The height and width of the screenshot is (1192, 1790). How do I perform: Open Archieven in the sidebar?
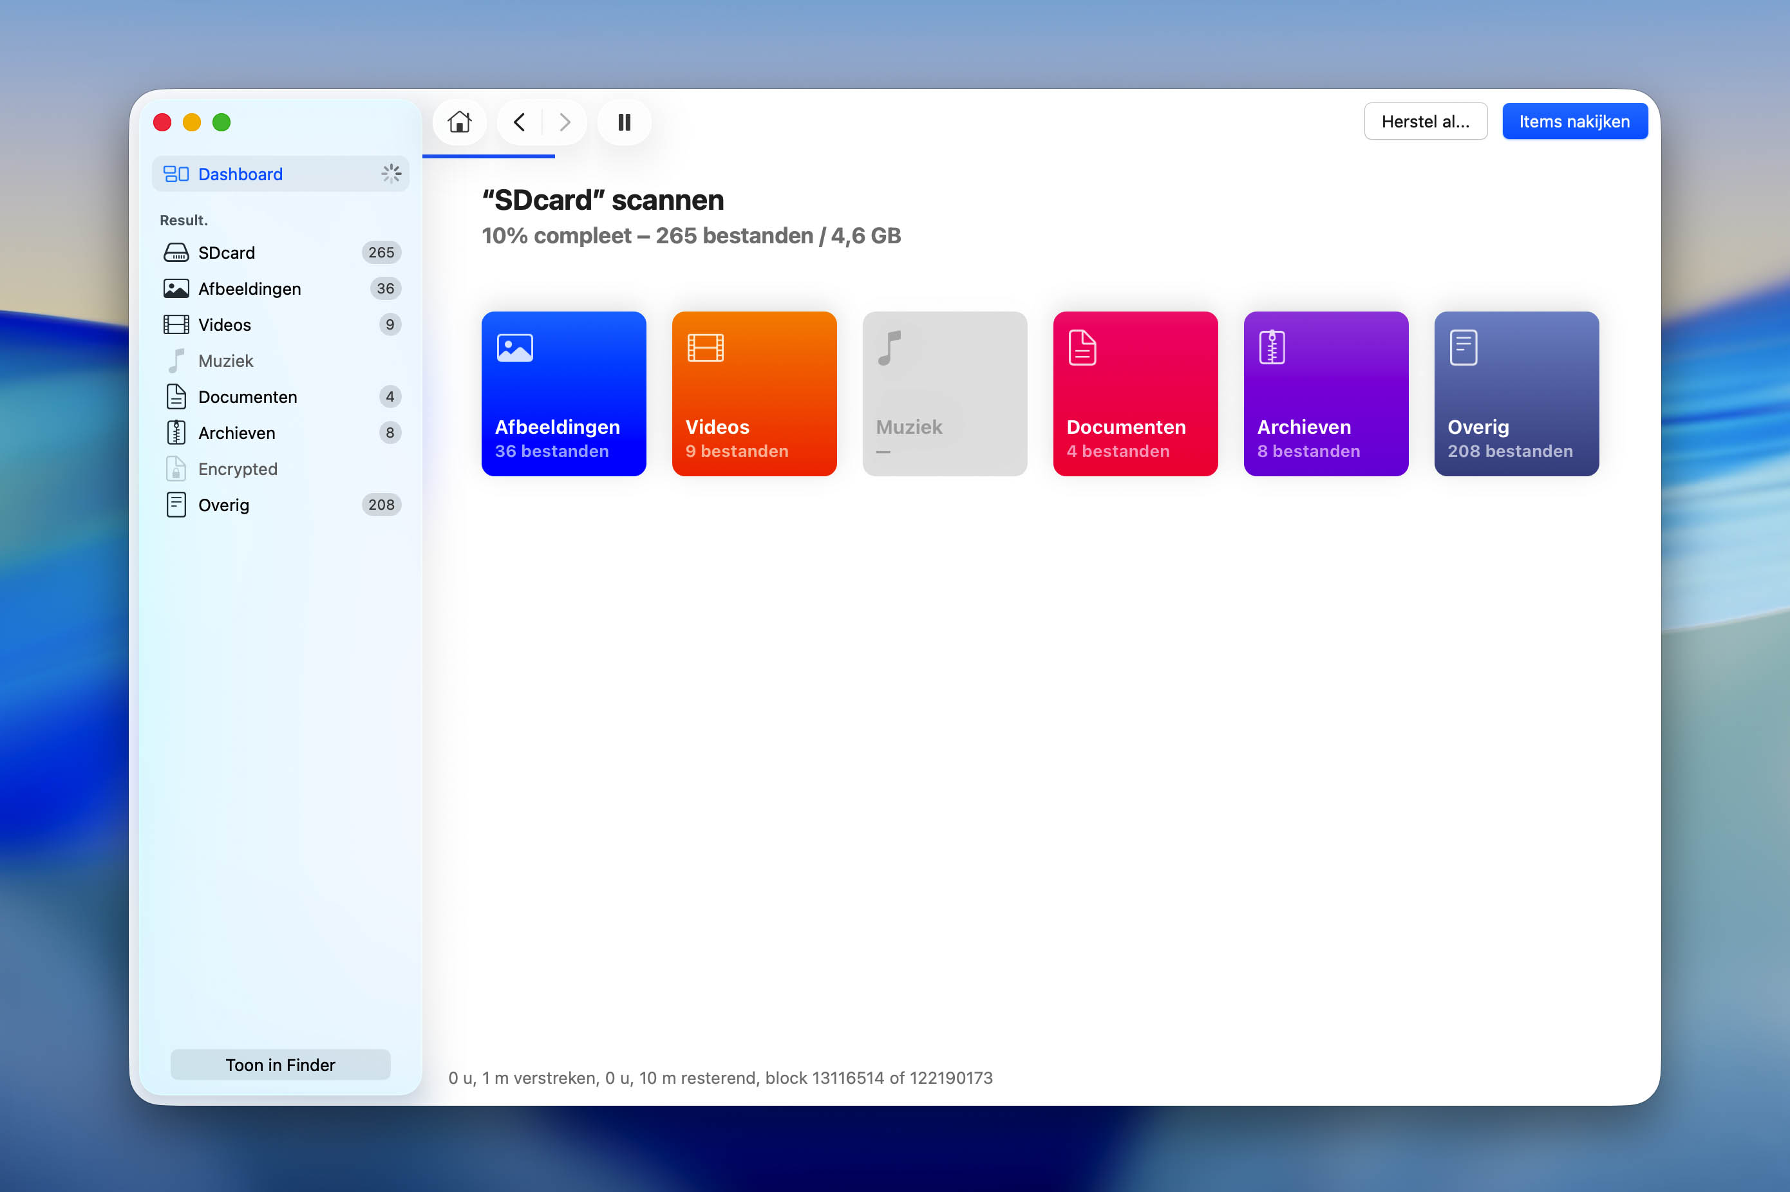pyautogui.click(x=281, y=433)
